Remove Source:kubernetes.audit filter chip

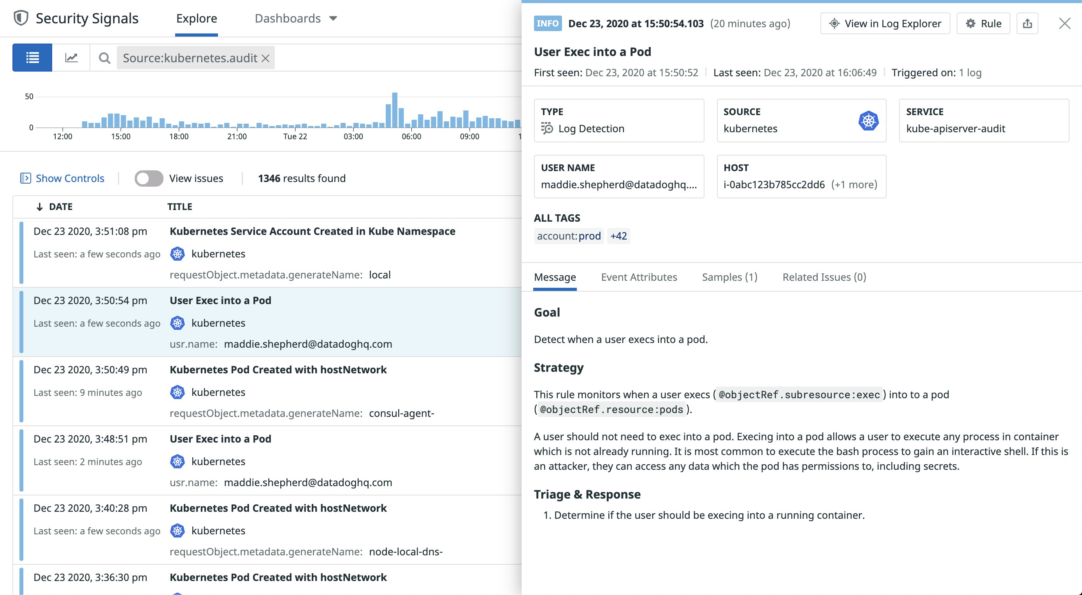[265, 58]
